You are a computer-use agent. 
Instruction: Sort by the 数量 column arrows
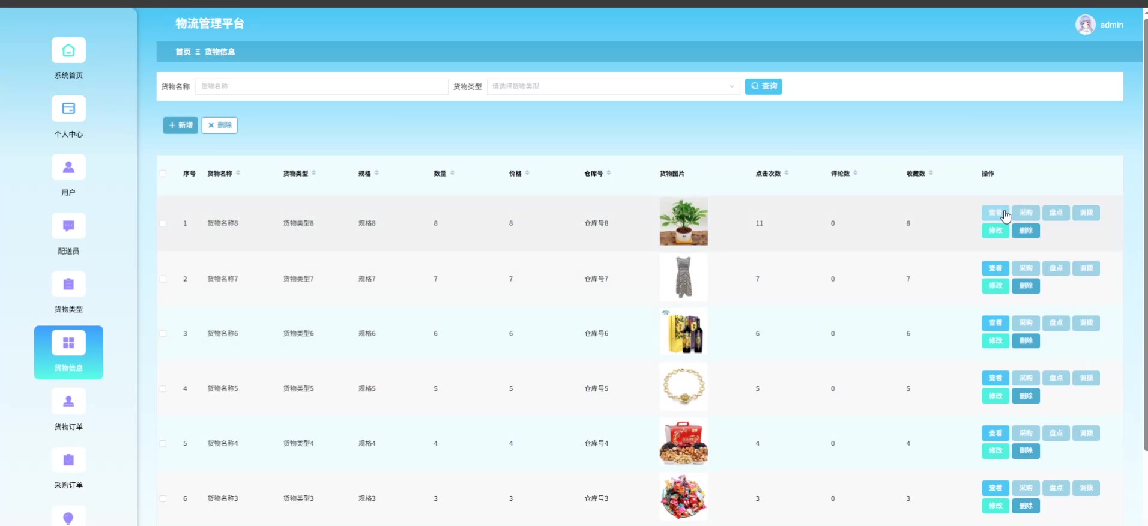[x=452, y=173]
